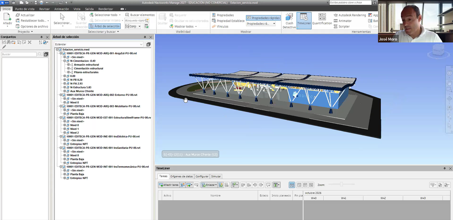This screenshot has height=220, width=453.
Task: Select Cimentación estructural in the tree
Action: point(88,68)
